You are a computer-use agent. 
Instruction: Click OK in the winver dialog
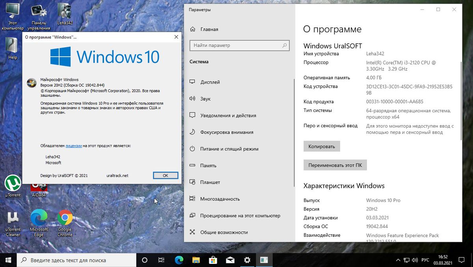[166, 176]
